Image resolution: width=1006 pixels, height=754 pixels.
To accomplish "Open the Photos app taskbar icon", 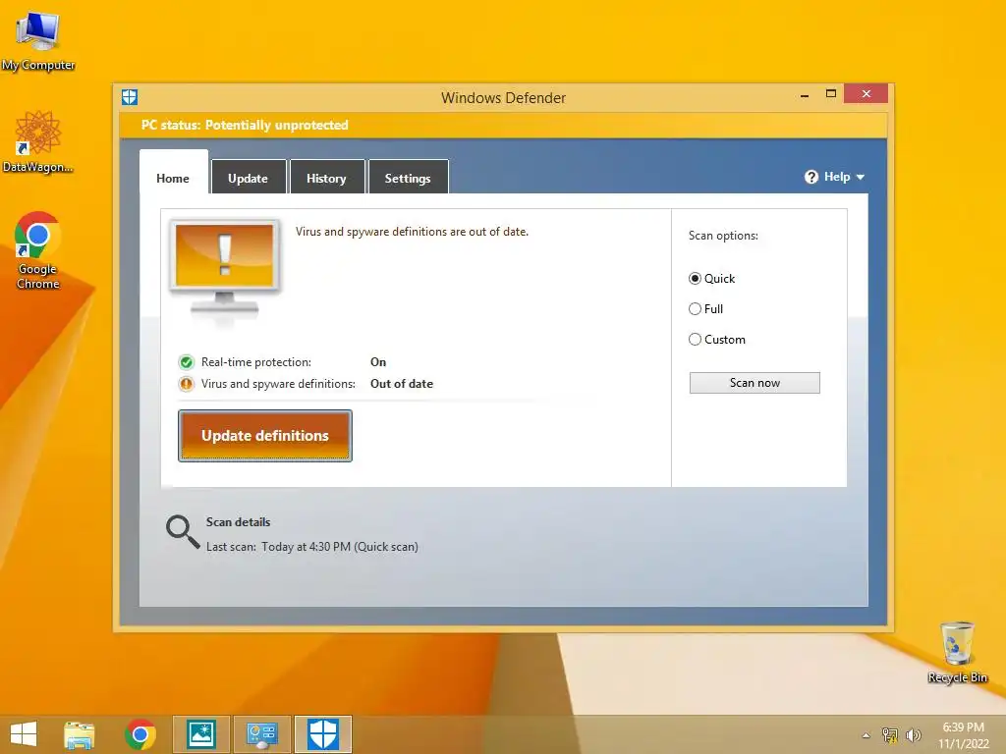I will point(200,734).
